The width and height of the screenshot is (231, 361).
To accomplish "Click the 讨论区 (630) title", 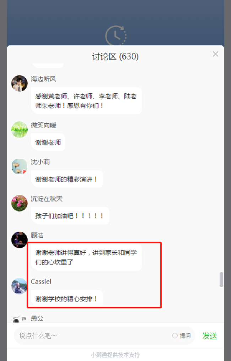I will [116, 57].
